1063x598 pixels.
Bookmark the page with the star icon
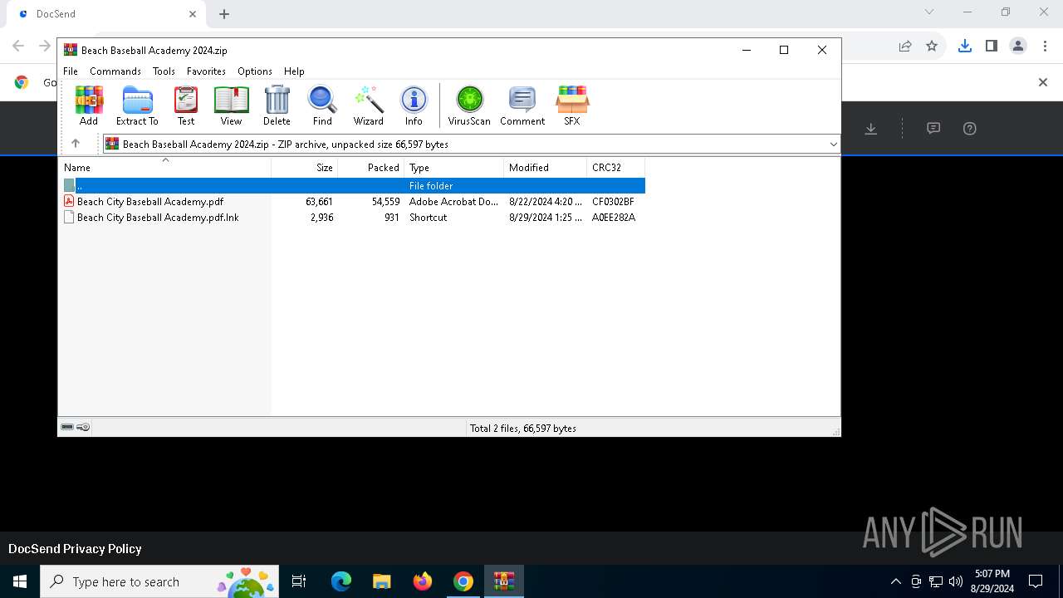point(932,47)
